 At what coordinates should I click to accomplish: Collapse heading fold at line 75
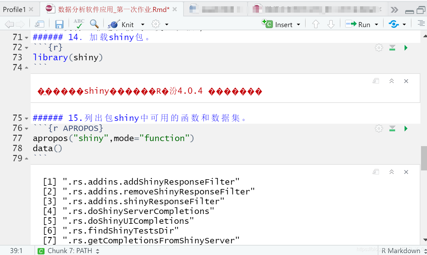point(27,118)
